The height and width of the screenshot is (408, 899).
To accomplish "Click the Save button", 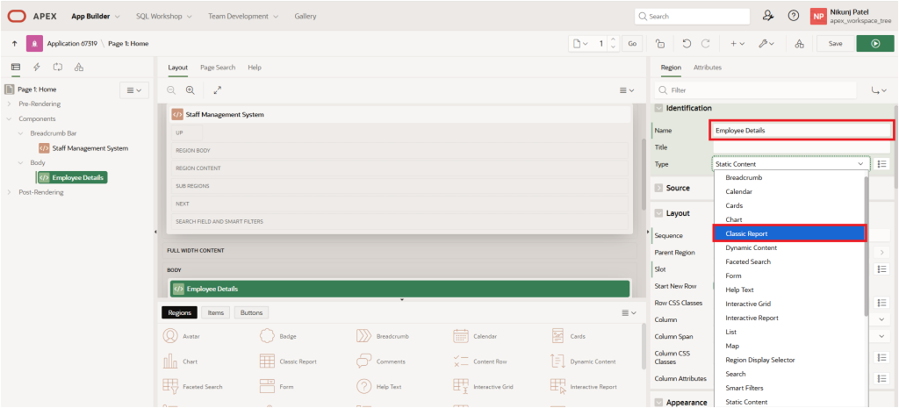I will (835, 43).
